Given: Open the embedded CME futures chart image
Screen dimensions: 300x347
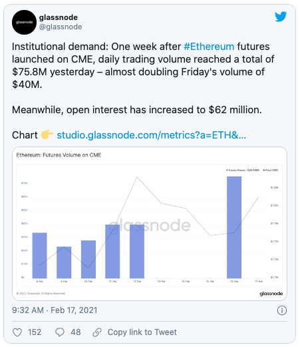Looking at the screenshot, I should (x=150, y=224).
